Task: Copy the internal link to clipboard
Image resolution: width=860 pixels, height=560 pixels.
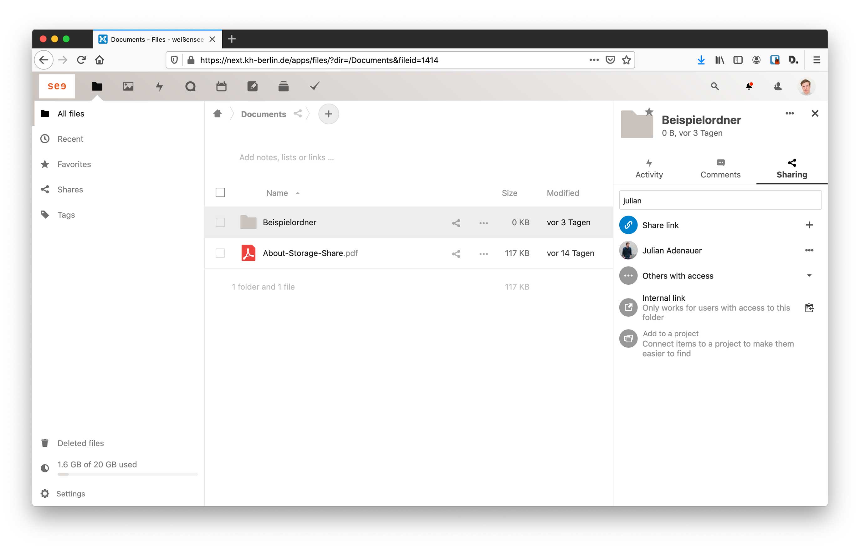Action: point(809,308)
